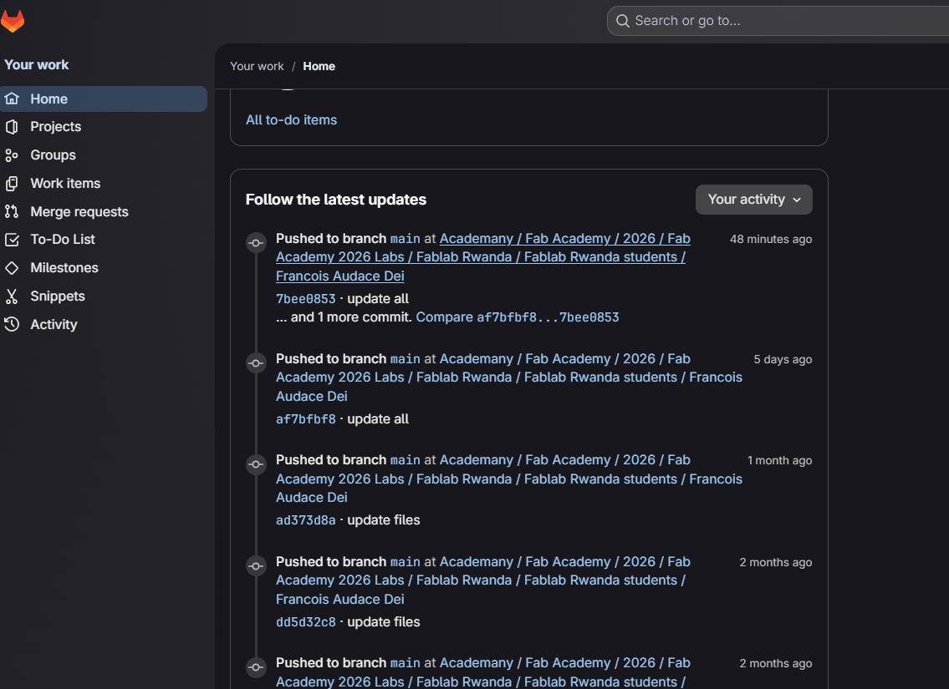Click the 5 days ago timestamp
This screenshot has width=949, height=689.
[783, 360]
